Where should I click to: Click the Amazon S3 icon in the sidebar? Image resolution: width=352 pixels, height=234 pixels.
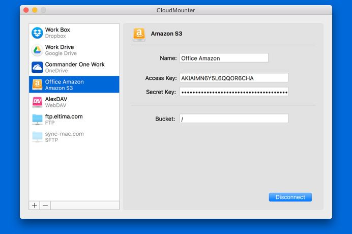tap(37, 84)
